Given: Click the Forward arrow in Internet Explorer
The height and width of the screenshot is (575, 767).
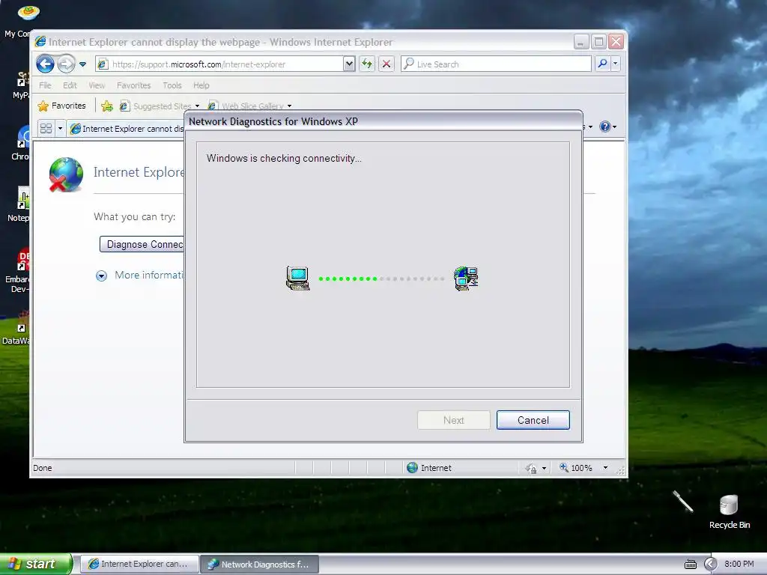Looking at the screenshot, I should click(x=66, y=64).
